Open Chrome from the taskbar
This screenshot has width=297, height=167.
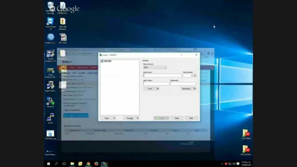tap(88, 164)
